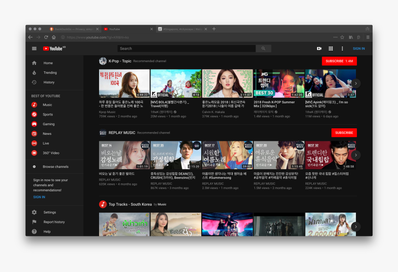The image size is (398, 272).
Task: Click the Trending flame icon
Action: coord(34,73)
